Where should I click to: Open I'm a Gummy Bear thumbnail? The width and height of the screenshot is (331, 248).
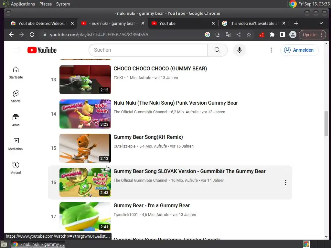click(85, 217)
